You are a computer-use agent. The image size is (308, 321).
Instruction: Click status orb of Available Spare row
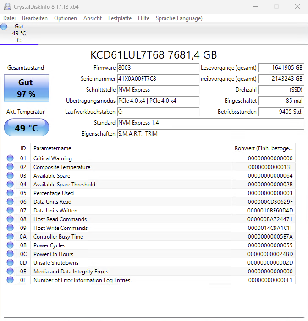pos(10,176)
